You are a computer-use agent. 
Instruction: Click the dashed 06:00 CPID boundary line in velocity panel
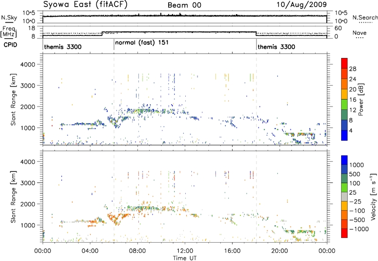(114, 196)
